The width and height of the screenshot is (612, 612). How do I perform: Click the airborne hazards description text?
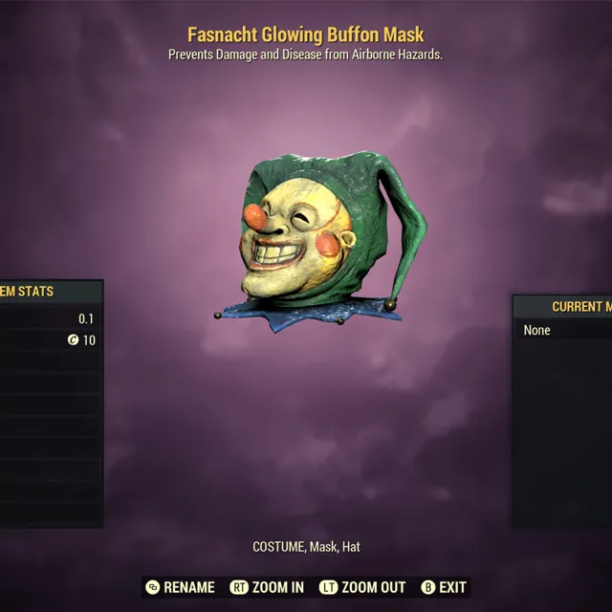(306, 55)
